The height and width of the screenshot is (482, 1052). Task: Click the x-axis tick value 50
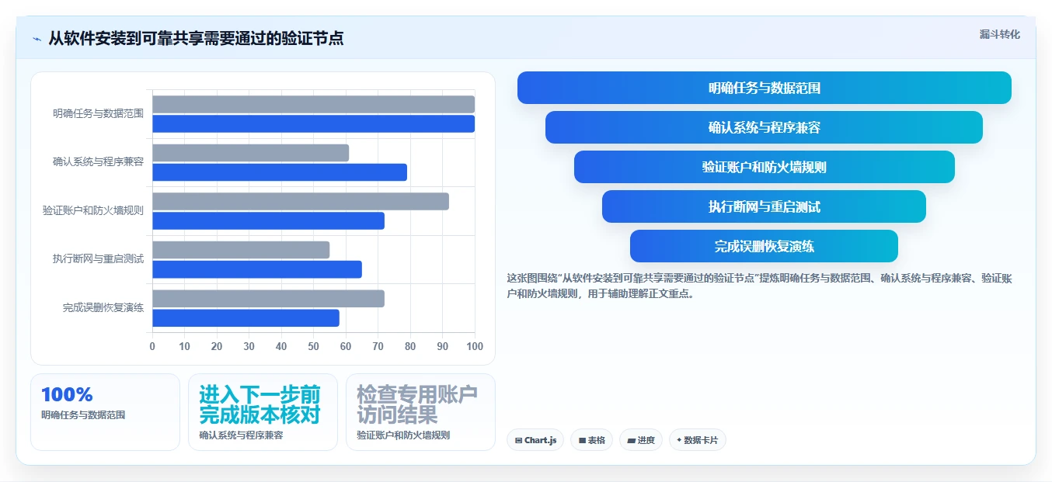[313, 346]
